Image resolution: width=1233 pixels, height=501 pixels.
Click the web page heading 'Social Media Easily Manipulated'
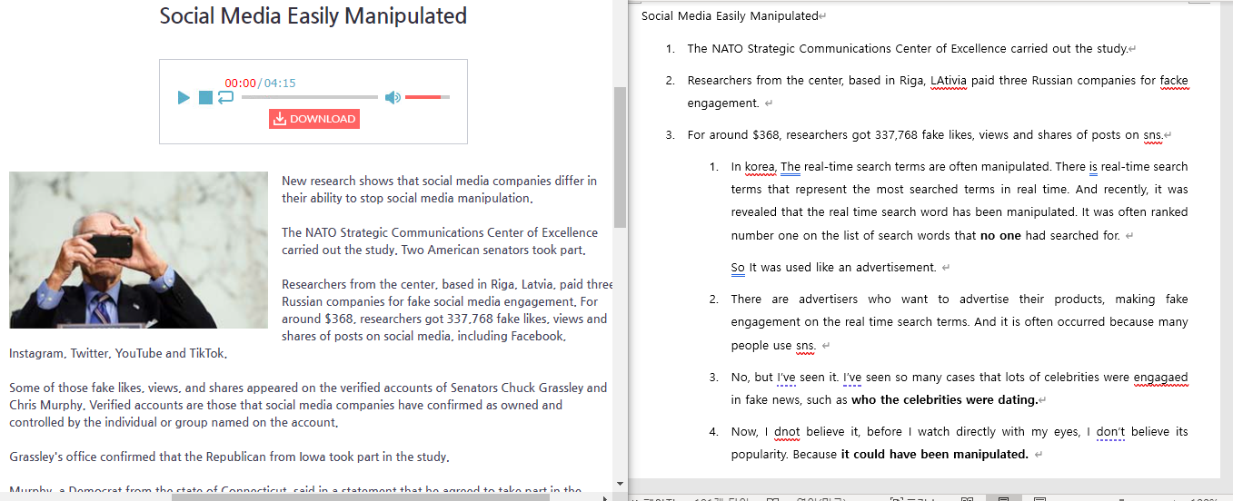pos(313,15)
